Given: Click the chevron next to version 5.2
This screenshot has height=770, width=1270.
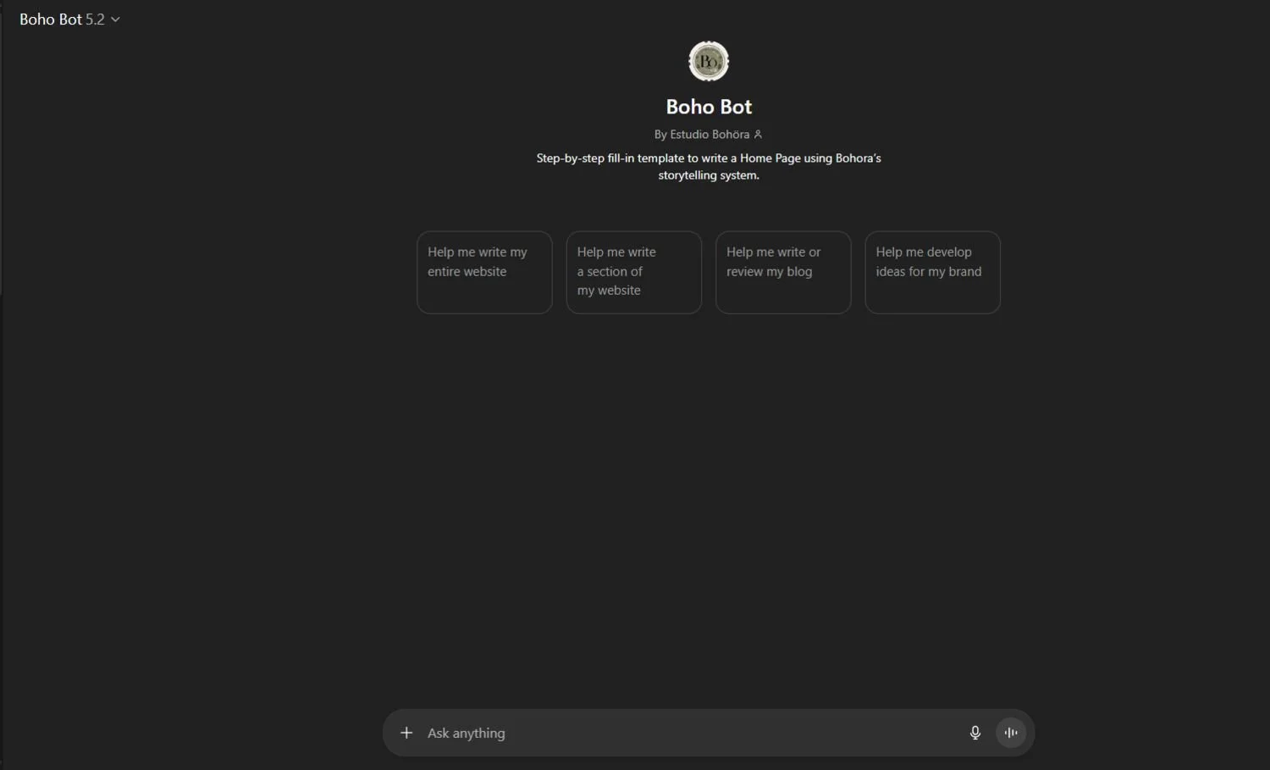Looking at the screenshot, I should click(x=116, y=19).
